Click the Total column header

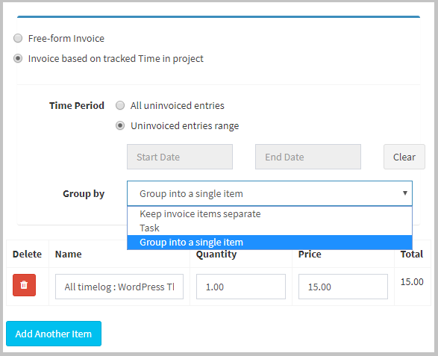coord(412,254)
